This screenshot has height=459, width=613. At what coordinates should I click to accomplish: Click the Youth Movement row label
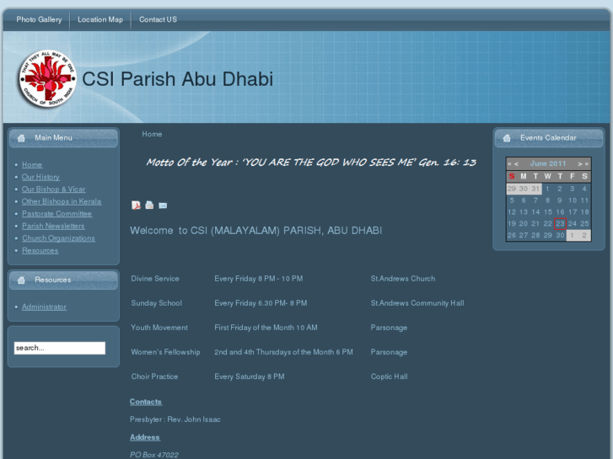[159, 328]
